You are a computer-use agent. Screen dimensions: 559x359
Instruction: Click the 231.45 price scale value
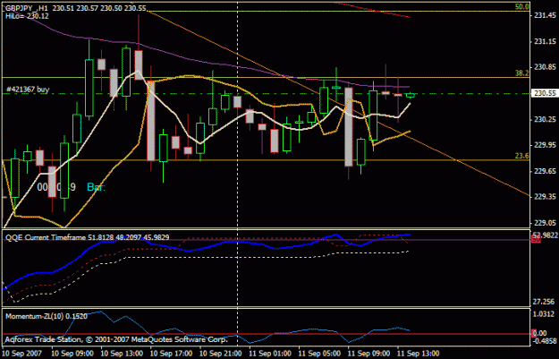(545, 15)
